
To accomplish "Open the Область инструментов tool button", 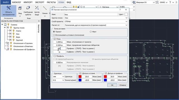I will click(x=9, y=11).
